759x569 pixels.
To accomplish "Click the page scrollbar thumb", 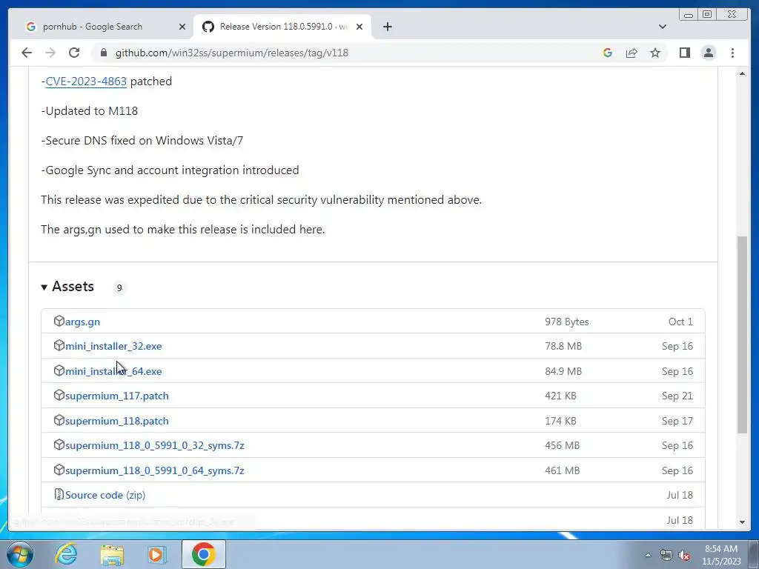I will (742, 335).
